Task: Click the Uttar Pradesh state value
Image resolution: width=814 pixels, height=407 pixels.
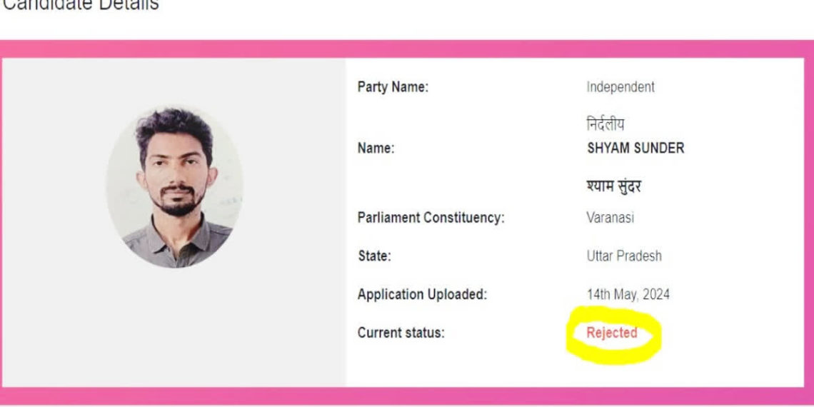Action: pyautogui.click(x=624, y=256)
